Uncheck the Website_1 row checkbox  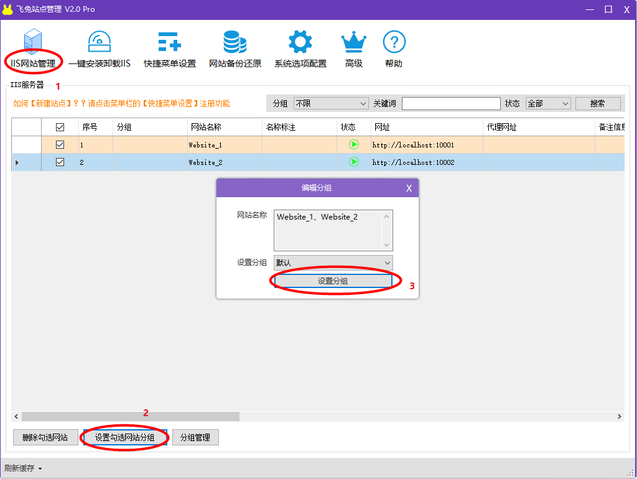[x=60, y=144]
